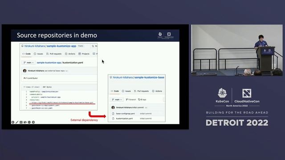Click repo icon beside sample-kustomize-app title
Screen dimensions: 285x160
[22, 46]
